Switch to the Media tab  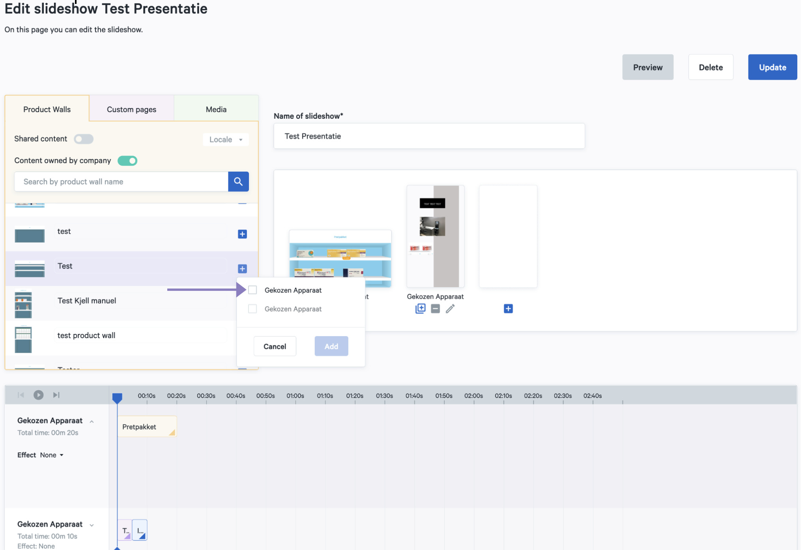[x=216, y=109]
